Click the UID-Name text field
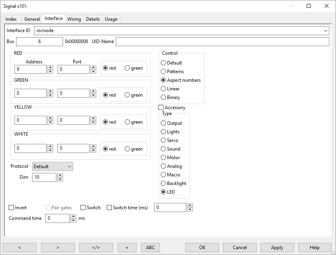This screenshot has height=255, width=336. point(222,41)
